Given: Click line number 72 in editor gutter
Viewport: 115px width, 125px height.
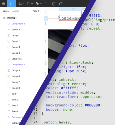Looking at the screenshot, I should point(36,114).
